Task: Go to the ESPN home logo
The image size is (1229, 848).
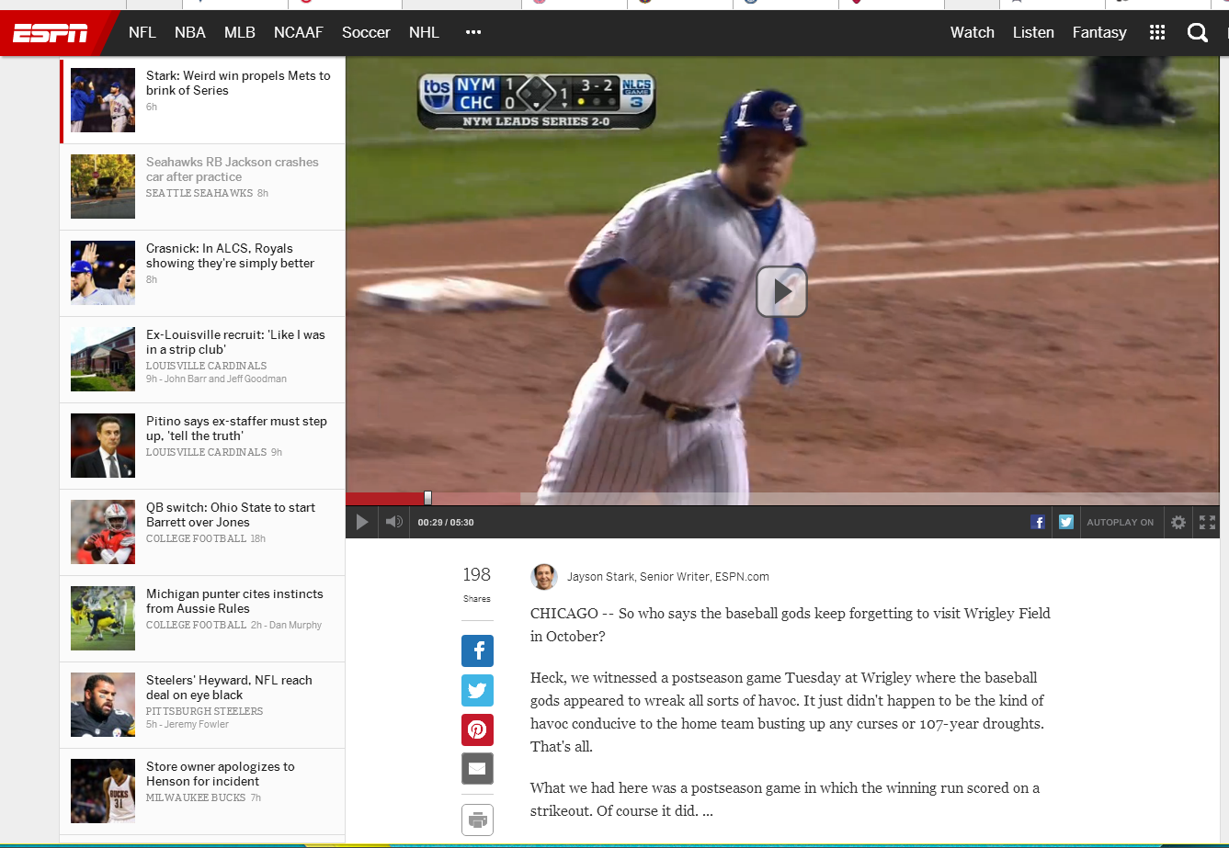Action: 51,33
